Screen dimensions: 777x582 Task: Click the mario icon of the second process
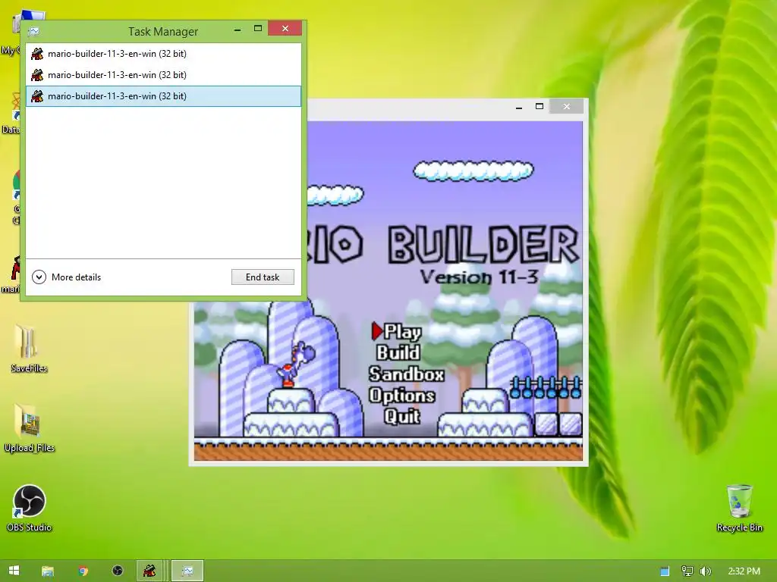pos(37,75)
